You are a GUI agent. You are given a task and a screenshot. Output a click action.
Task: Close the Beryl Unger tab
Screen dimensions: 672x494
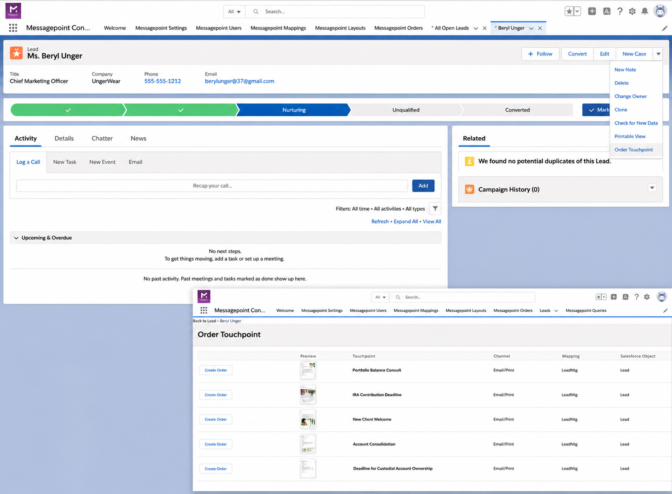tap(540, 28)
